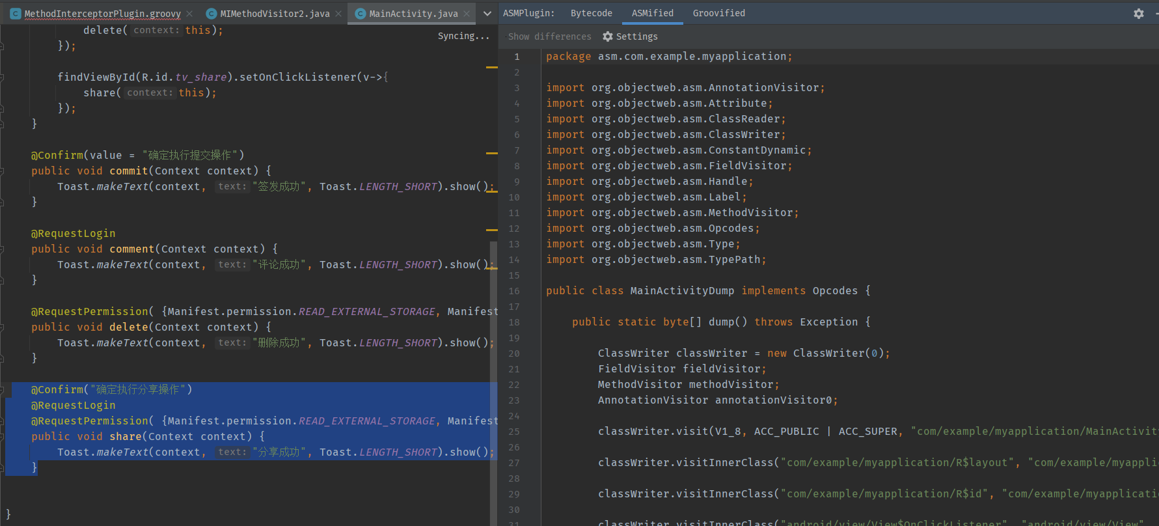
Task: Open ASMPlugin tool window gear options
Action: point(1139,14)
